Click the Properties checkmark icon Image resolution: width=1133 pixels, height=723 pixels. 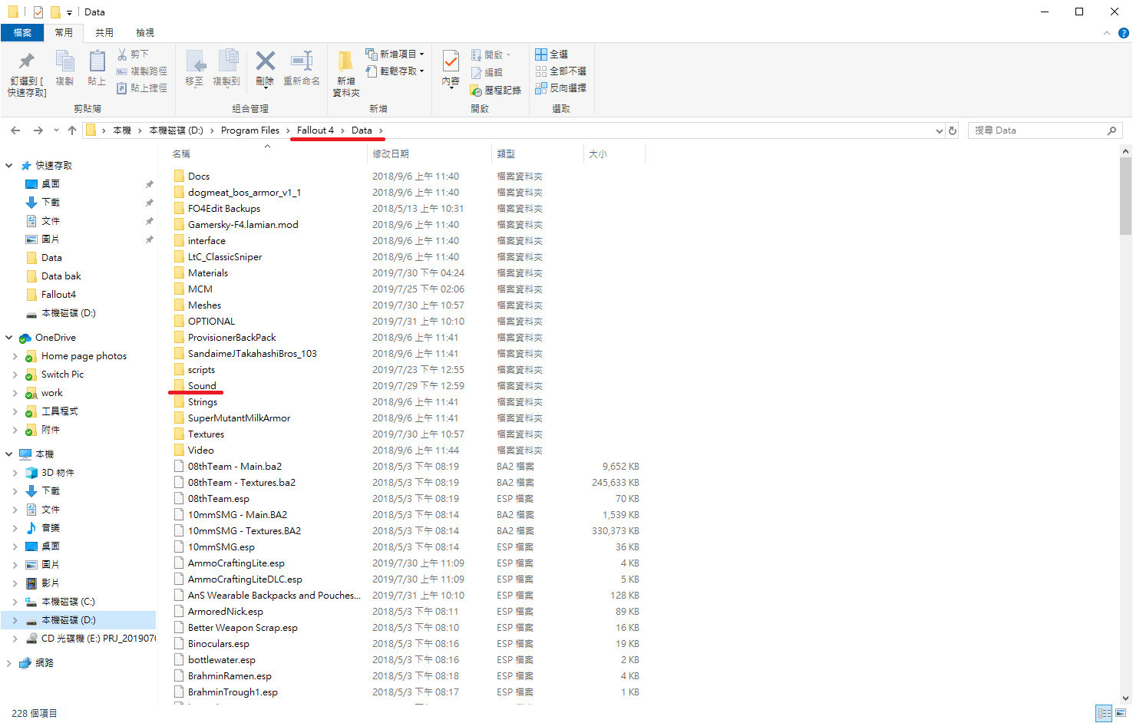pos(451,61)
